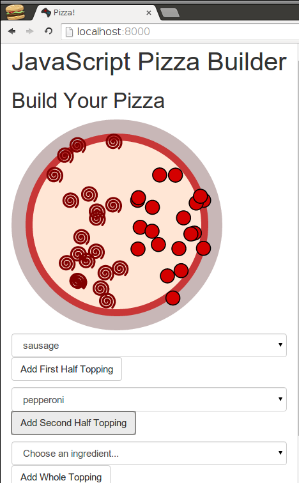Click the browser forward arrow
The height and width of the screenshot is (483, 299).
(x=29, y=31)
